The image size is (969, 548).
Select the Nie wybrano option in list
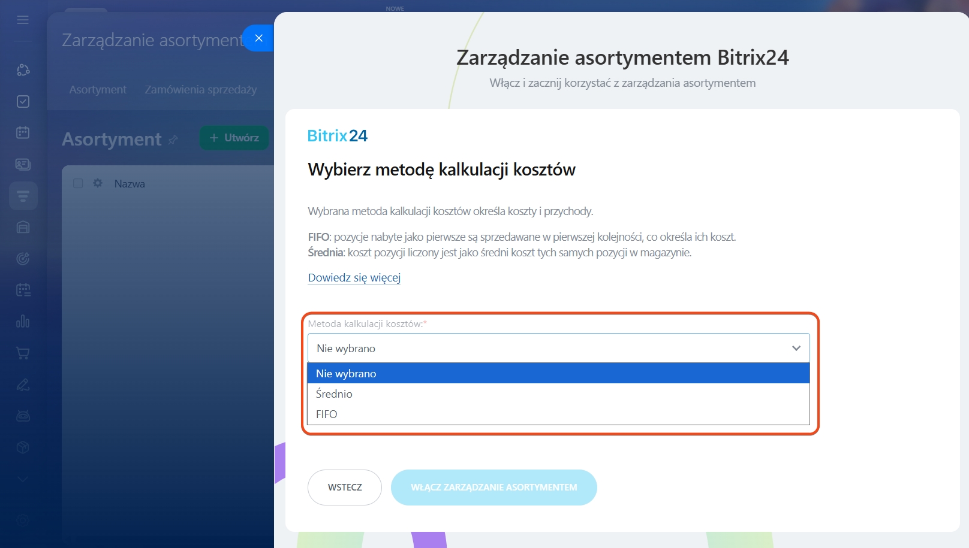pos(558,373)
